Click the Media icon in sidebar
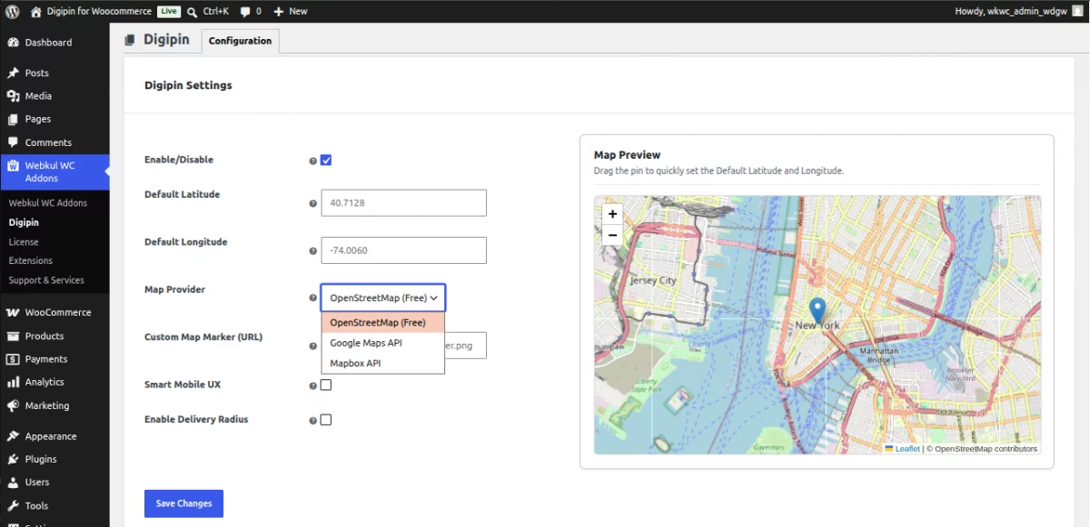 [x=13, y=96]
